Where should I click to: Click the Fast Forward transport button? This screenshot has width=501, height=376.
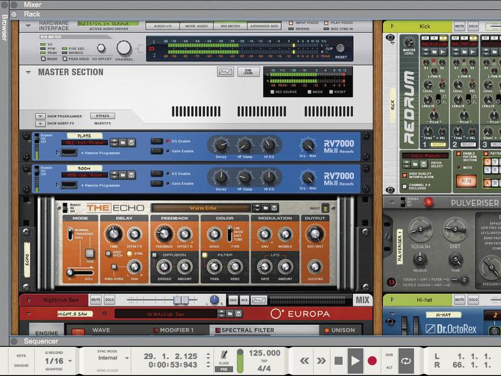click(x=321, y=361)
